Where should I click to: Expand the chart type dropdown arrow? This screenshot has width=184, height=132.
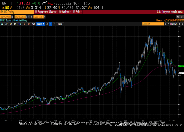click(54, 24)
